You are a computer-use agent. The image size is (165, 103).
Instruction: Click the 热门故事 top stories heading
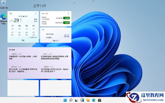click(12, 50)
